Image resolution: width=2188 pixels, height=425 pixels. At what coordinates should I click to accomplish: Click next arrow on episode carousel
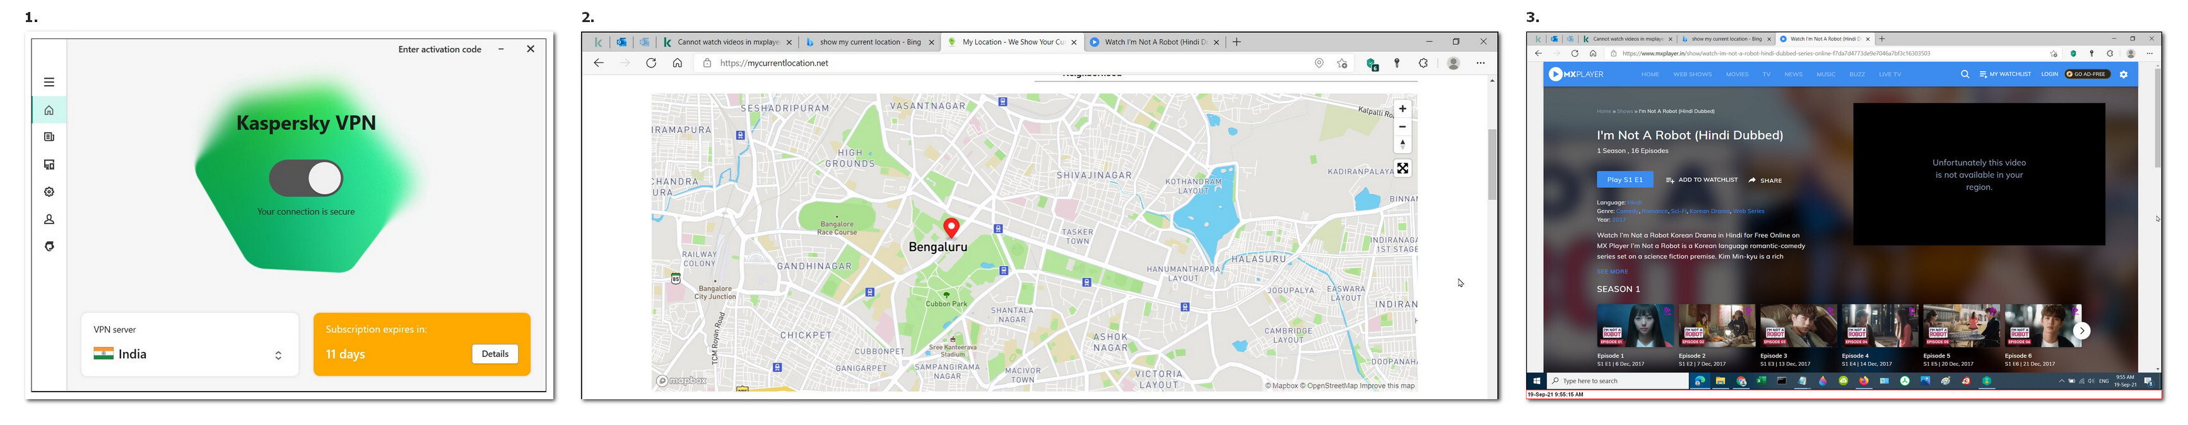point(2081,331)
